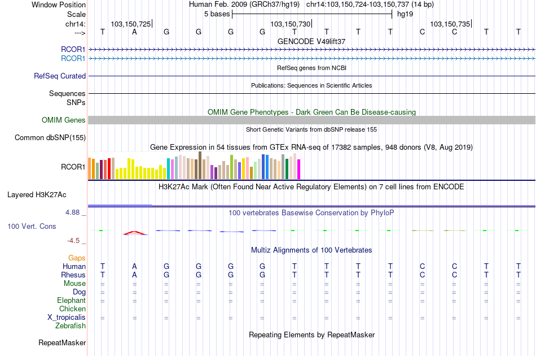Click 'Multiz Alignments of 100 Vertebrates' title

click(x=311, y=250)
